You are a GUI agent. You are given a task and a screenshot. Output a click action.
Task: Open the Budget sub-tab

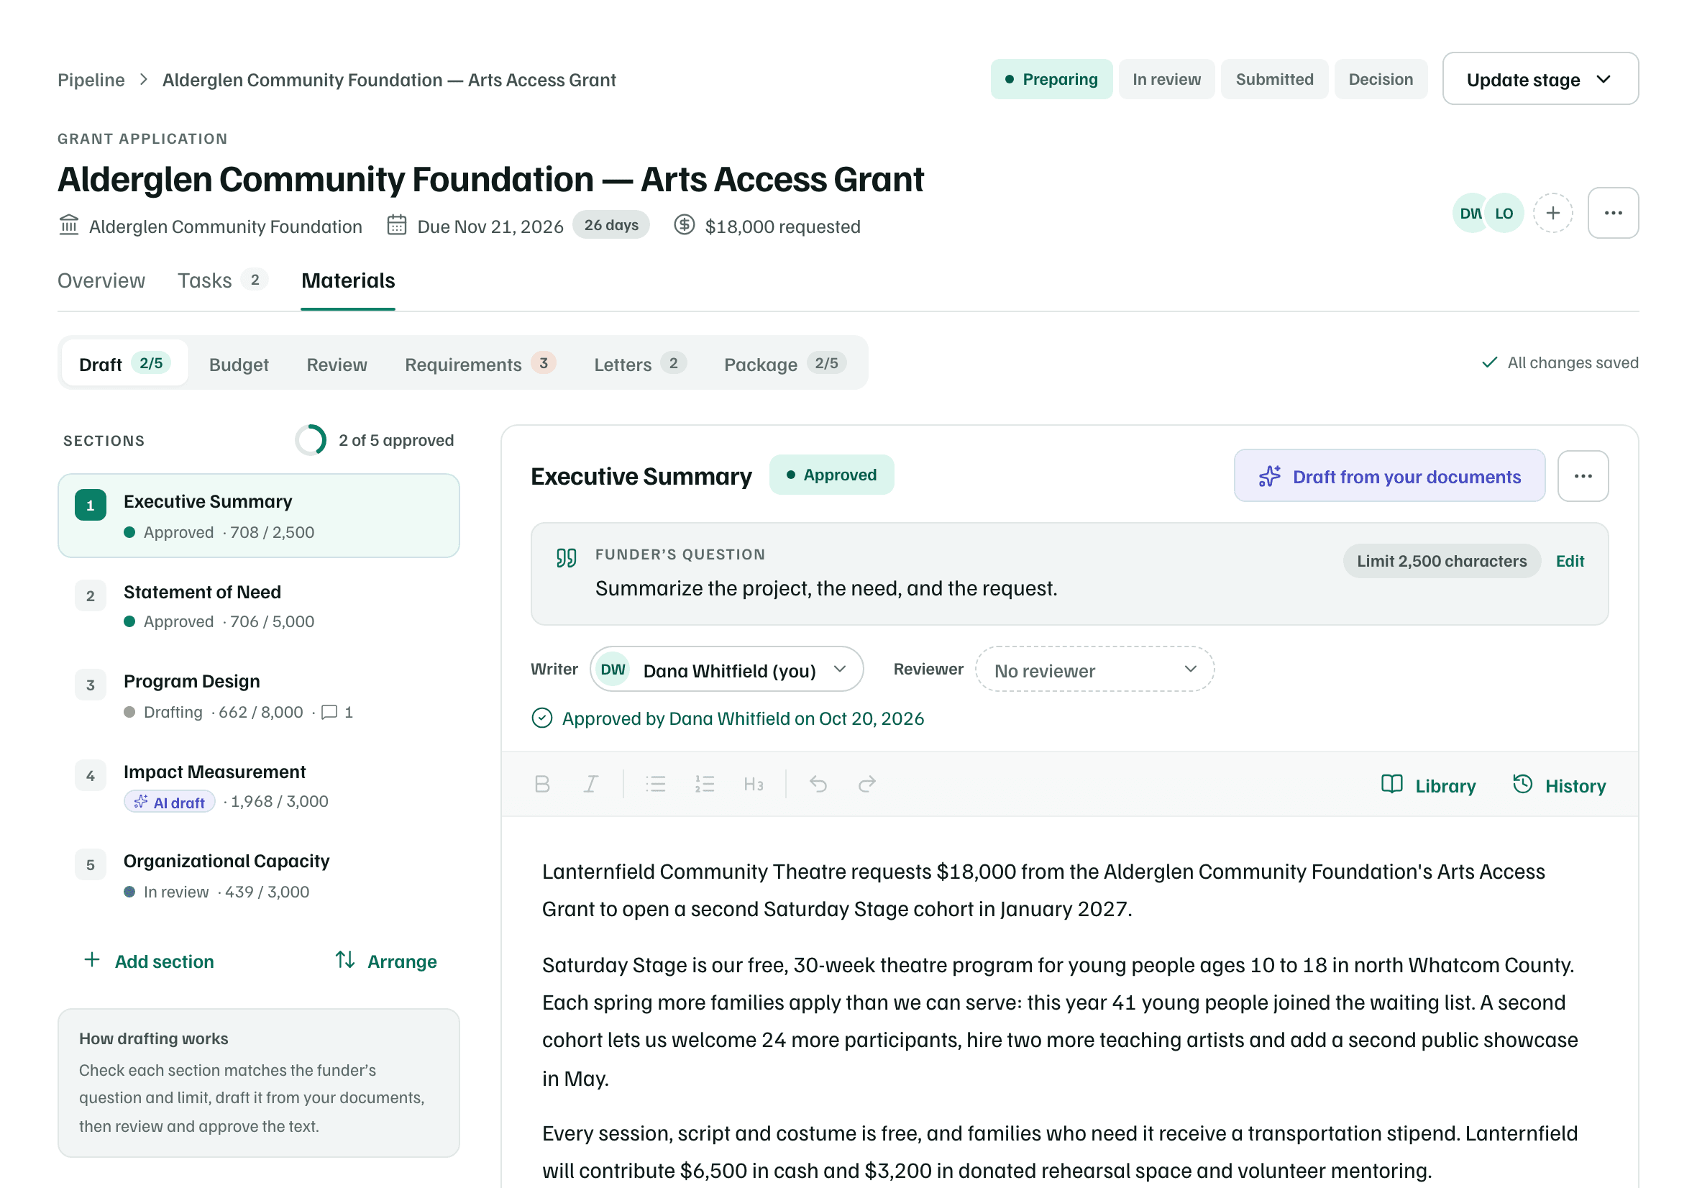click(x=239, y=364)
